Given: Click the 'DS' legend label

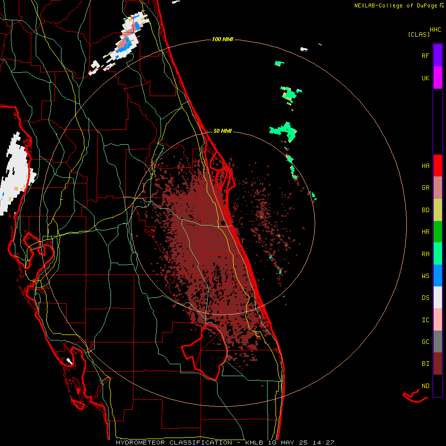Looking at the screenshot, I should [425, 298].
